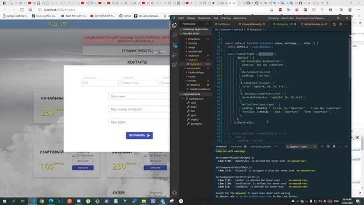Run the deploy npm script
The image size is (364, 205).
[x=195, y=120]
